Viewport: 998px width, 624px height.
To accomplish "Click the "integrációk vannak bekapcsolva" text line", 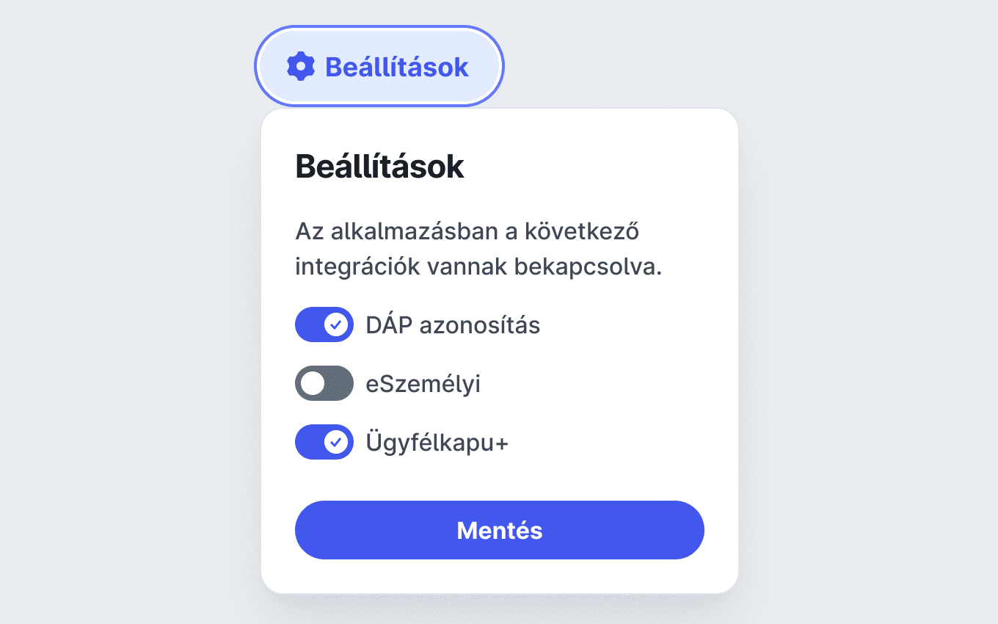I will click(478, 267).
